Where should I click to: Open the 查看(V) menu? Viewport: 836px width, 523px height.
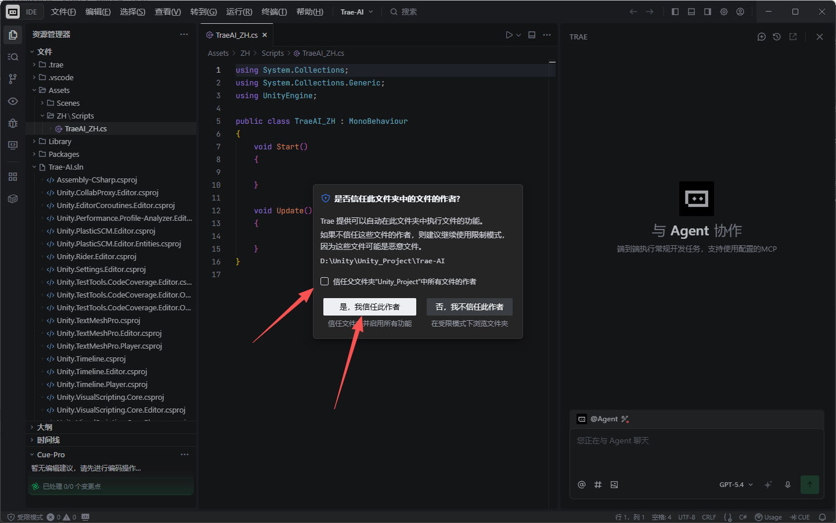[168, 12]
